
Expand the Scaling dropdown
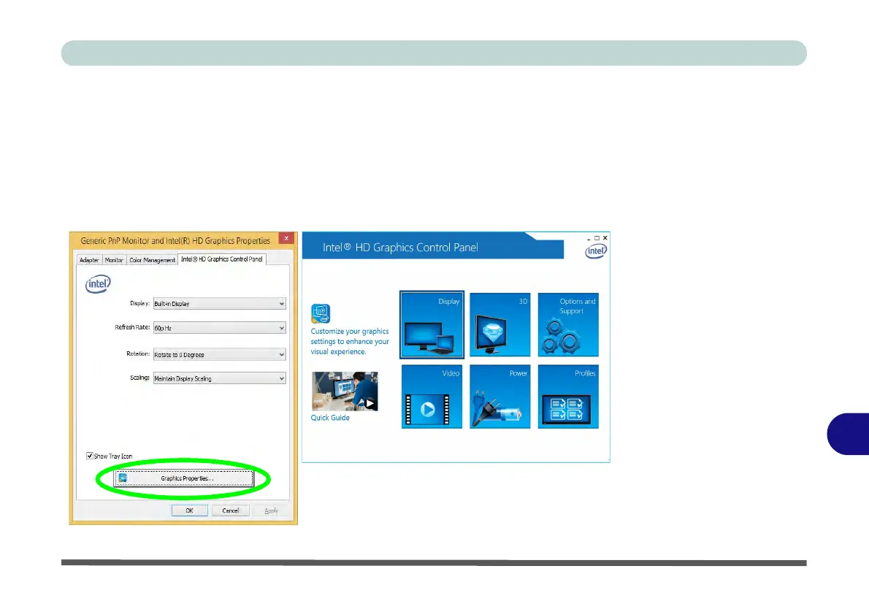[220, 378]
